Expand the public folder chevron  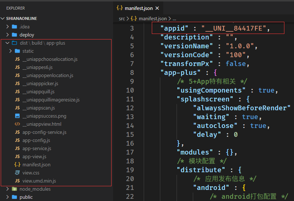pyautogui.click(x=7, y=197)
